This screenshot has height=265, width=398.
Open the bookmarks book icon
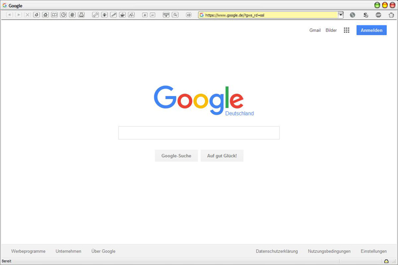coord(54,15)
